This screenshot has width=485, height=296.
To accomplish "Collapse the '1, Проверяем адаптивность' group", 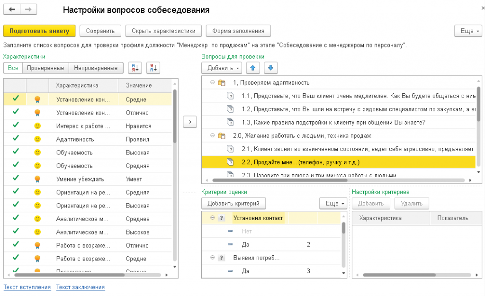I will [213, 82].
